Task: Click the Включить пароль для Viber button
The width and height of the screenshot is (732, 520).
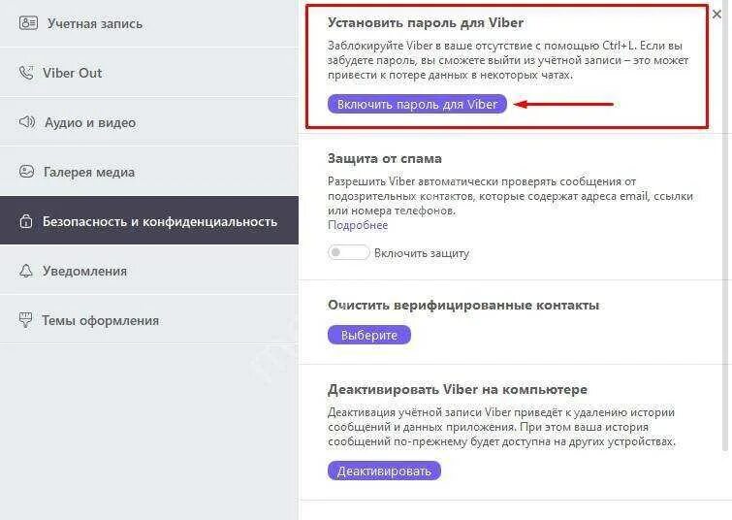Action: [417, 104]
